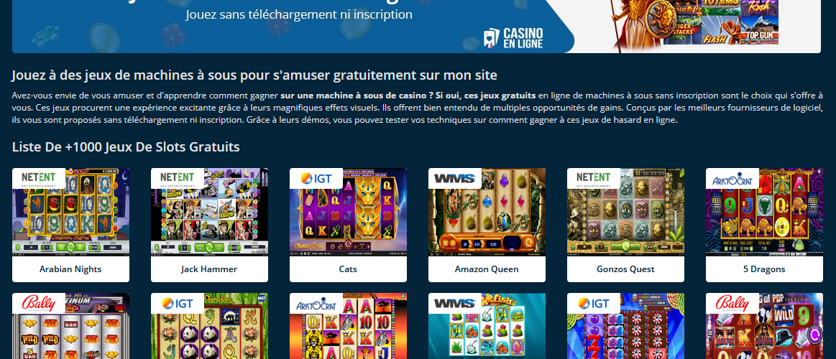This screenshot has width=836, height=359.
Task: Open the Gonzos Quest title link
Action: pyautogui.click(x=625, y=269)
